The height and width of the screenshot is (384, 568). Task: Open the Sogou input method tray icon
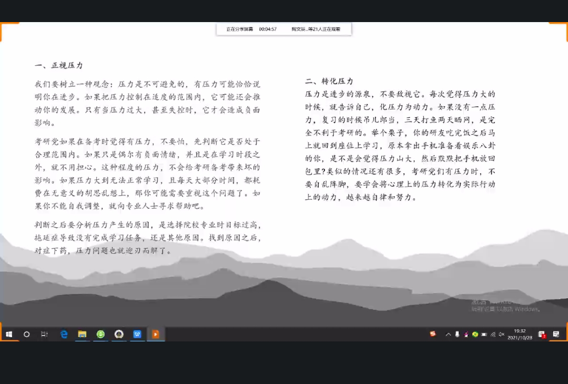(433, 334)
